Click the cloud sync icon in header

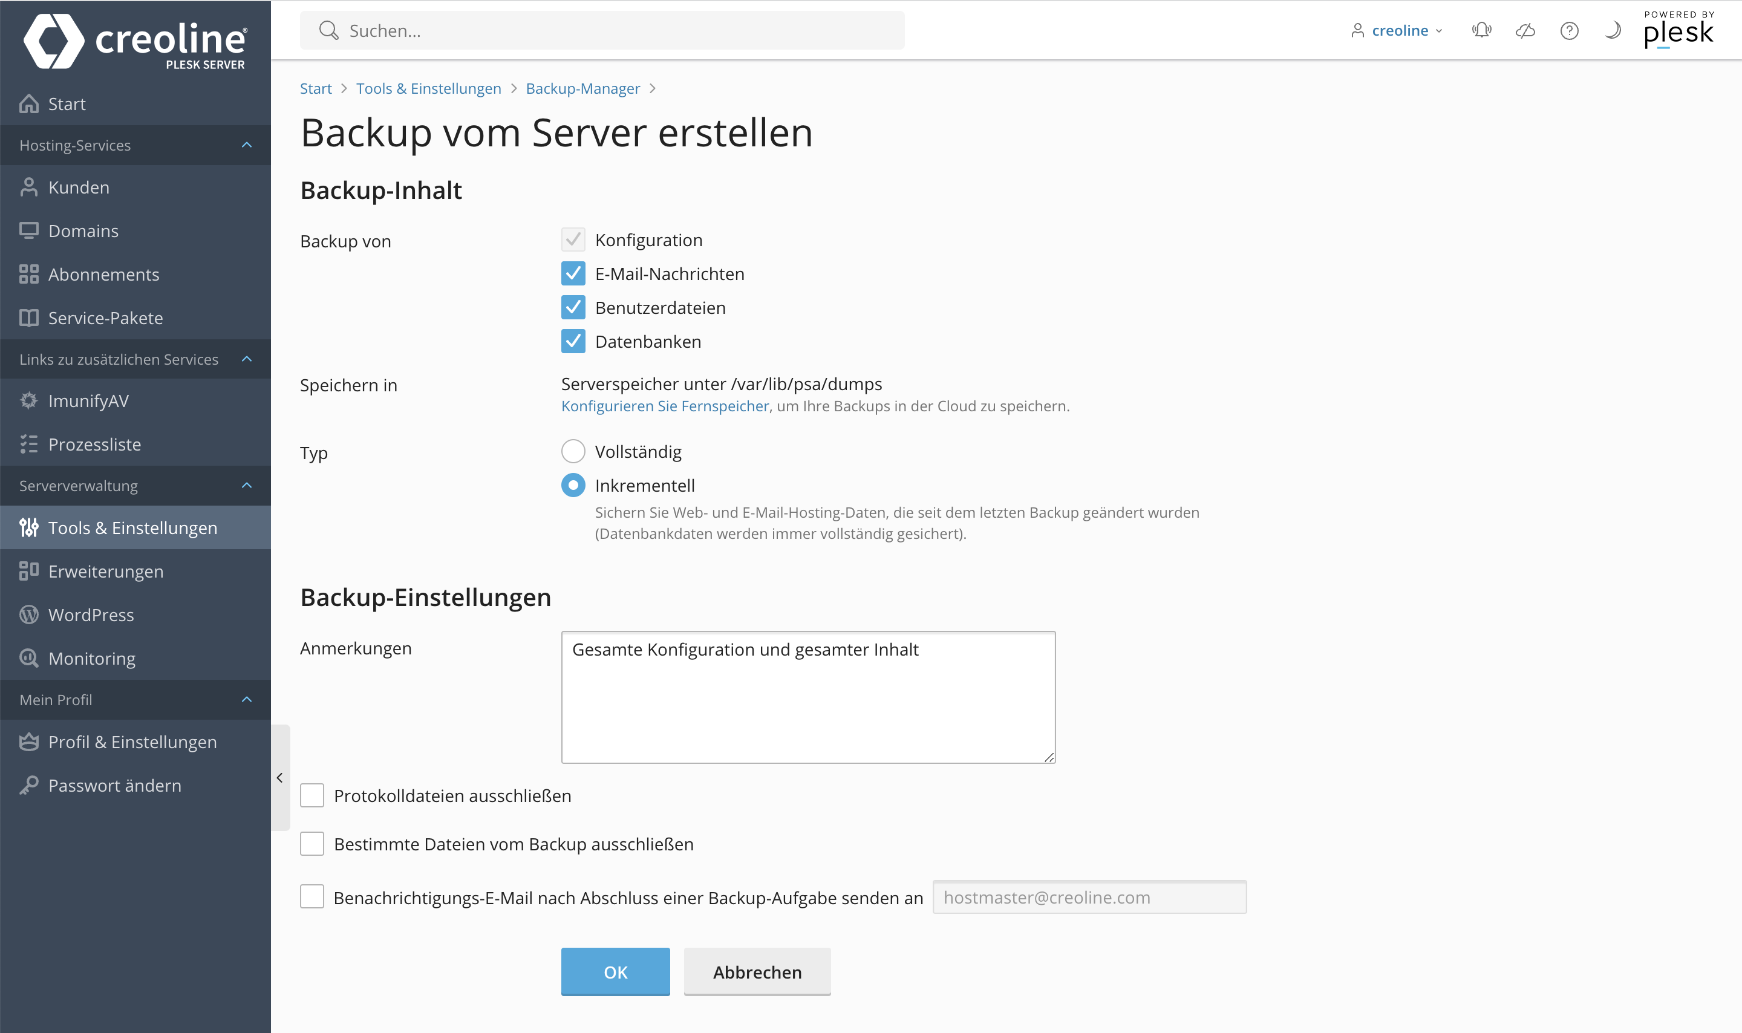tap(1525, 31)
